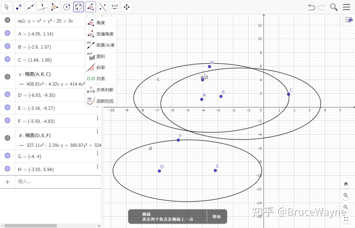Click point B in the graph
The width and height of the screenshot is (355, 228).
(x=221, y=96)
